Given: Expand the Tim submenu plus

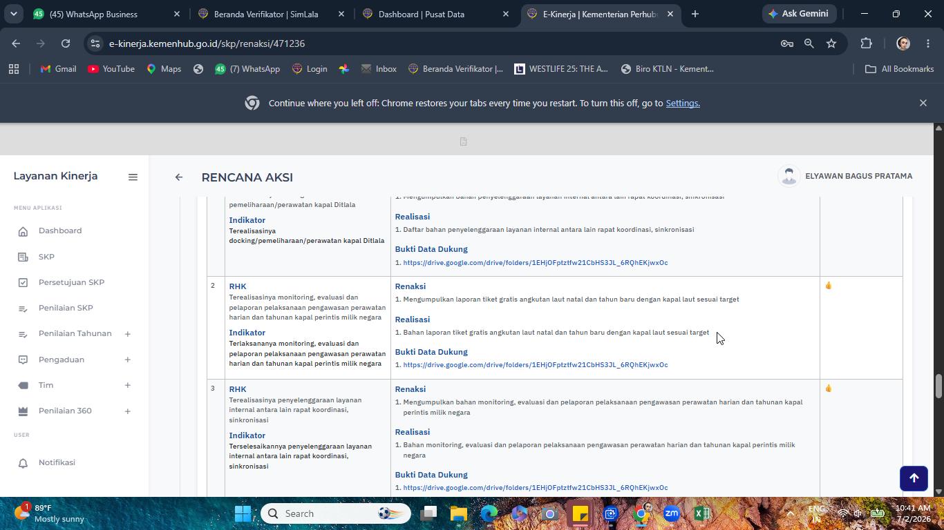Looking at the screenshot, I should pyautogui.click(x=127, y=385).
